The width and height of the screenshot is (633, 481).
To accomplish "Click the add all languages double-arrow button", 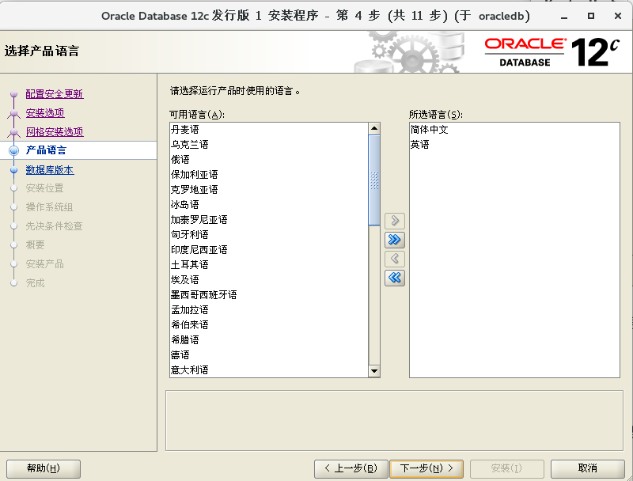I will point(395,240).
